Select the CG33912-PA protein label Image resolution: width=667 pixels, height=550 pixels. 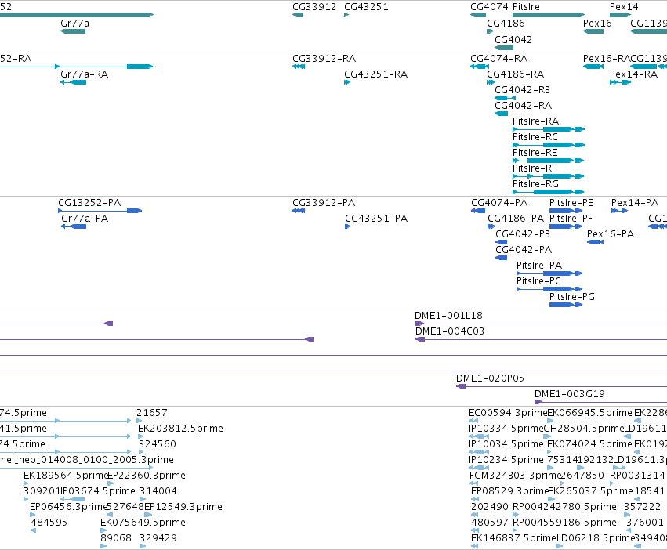click(324, 203)
